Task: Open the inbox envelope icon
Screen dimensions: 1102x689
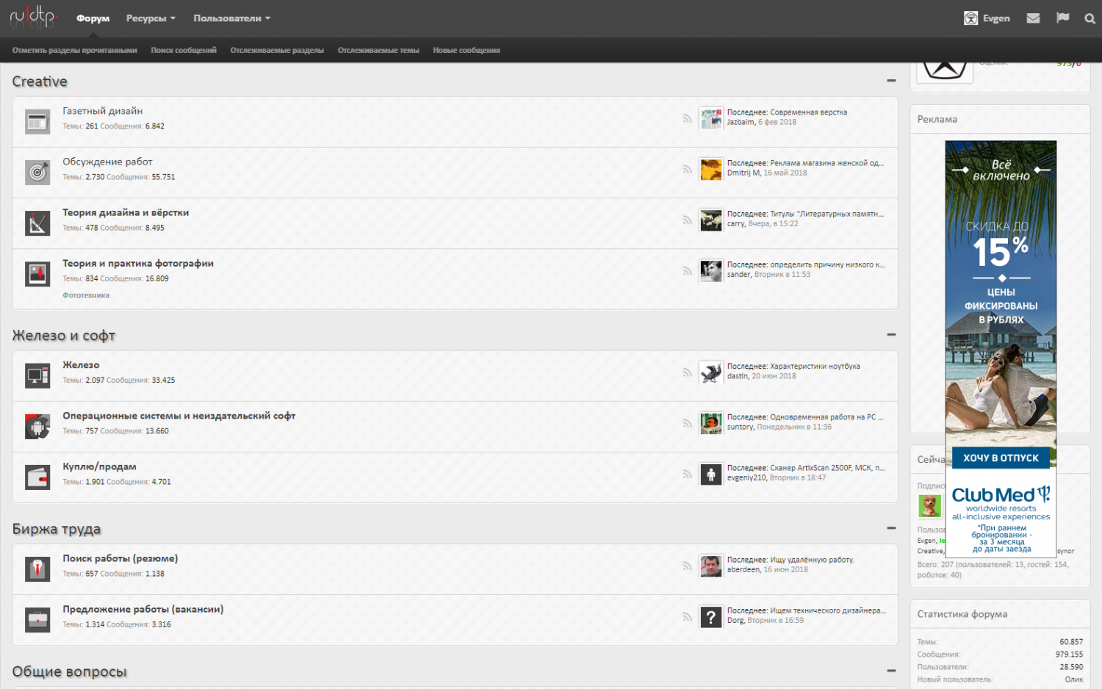Action: coord(1033,18)
